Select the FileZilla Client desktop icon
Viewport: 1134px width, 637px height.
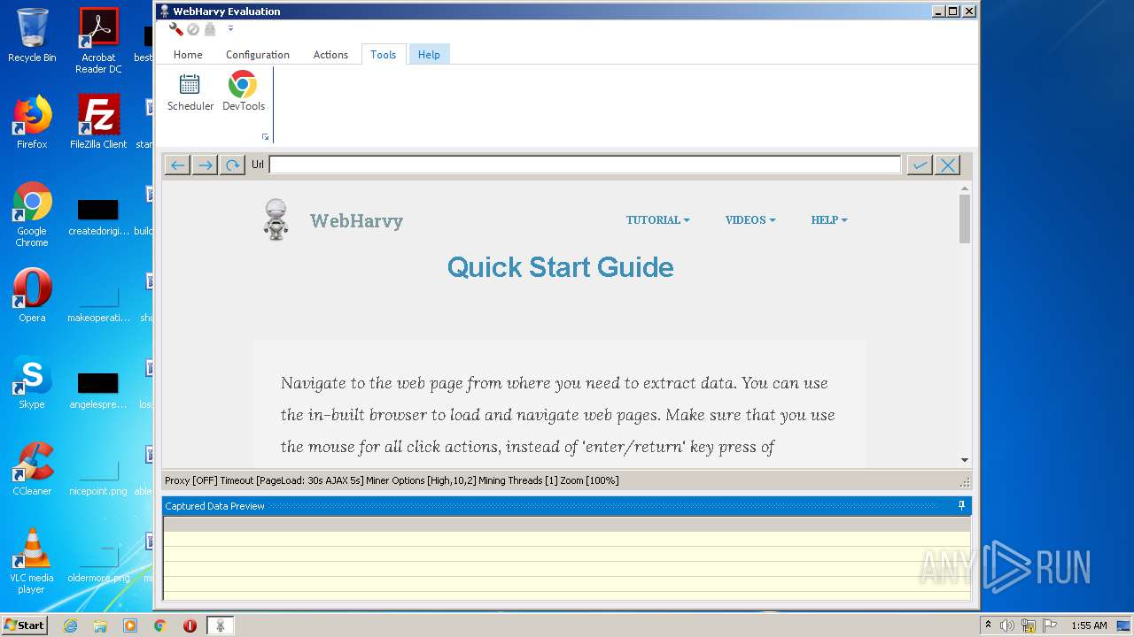click(98, 122)
